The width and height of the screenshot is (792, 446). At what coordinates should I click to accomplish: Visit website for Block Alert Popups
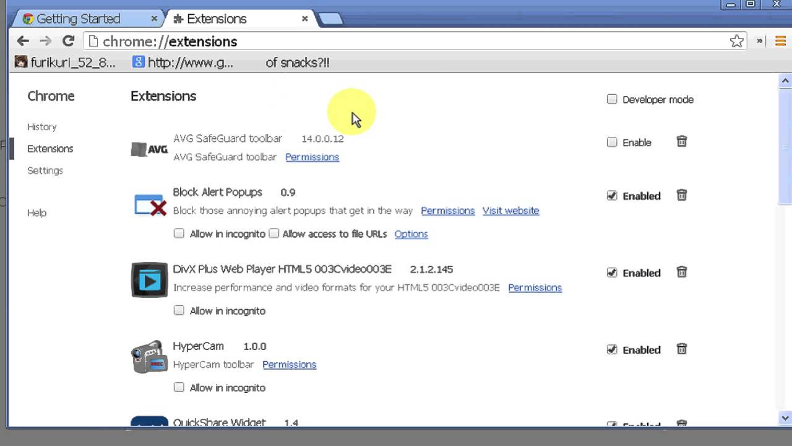pyautogui.click(x=510, y=211)
